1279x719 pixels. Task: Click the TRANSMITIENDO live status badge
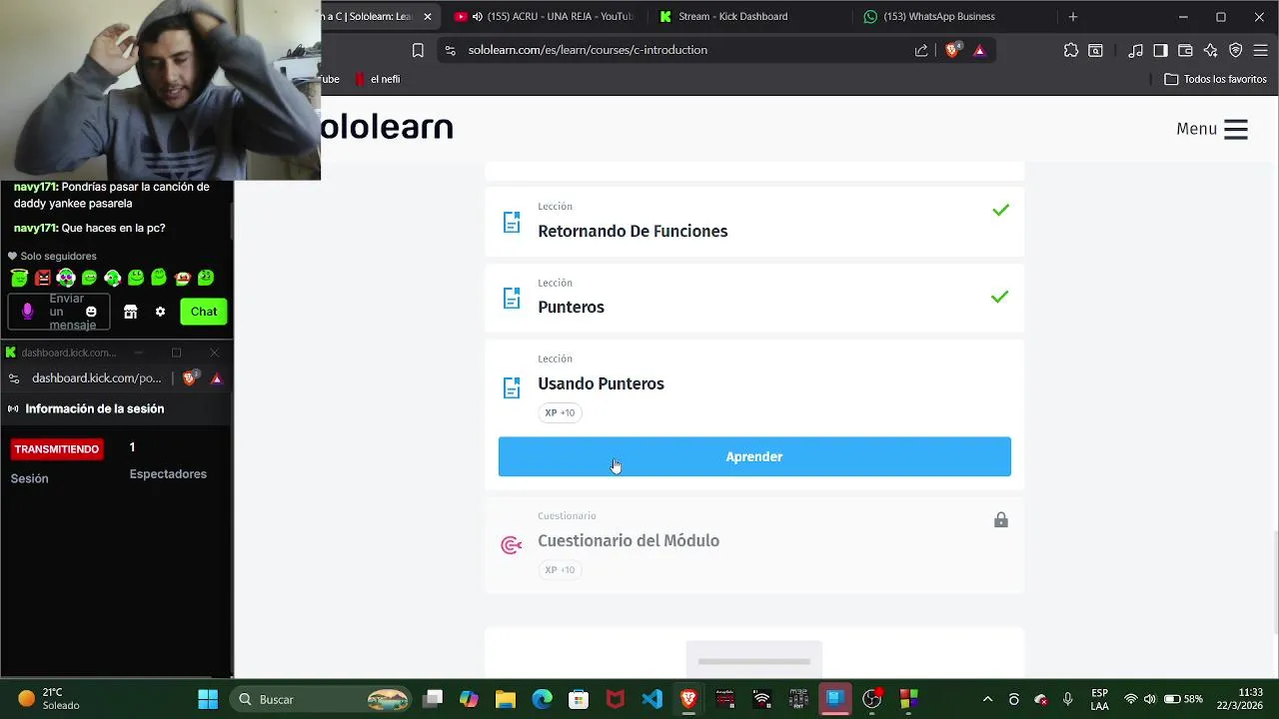tap(57, 449)
